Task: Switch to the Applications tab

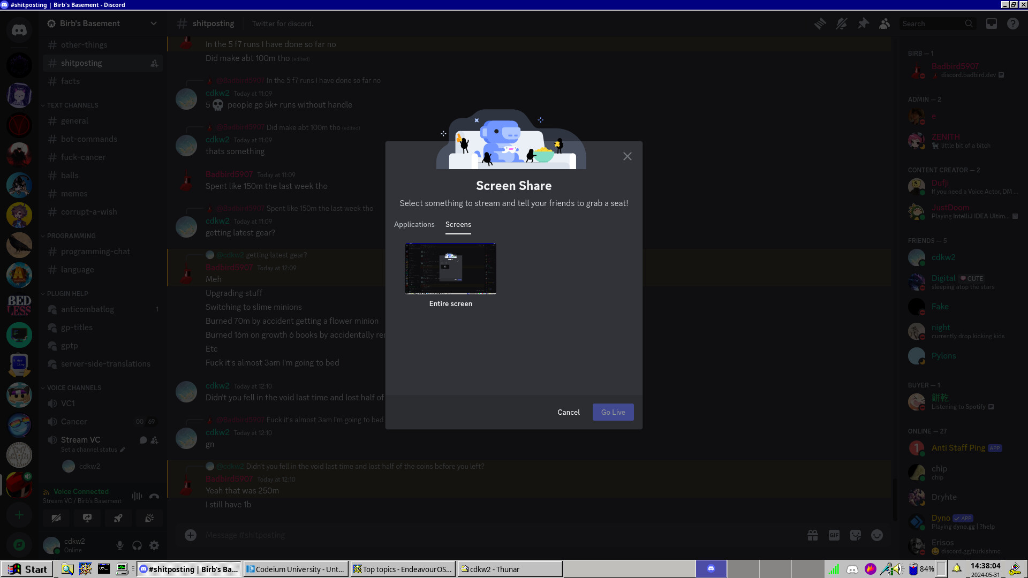Action: click(414, 224)
